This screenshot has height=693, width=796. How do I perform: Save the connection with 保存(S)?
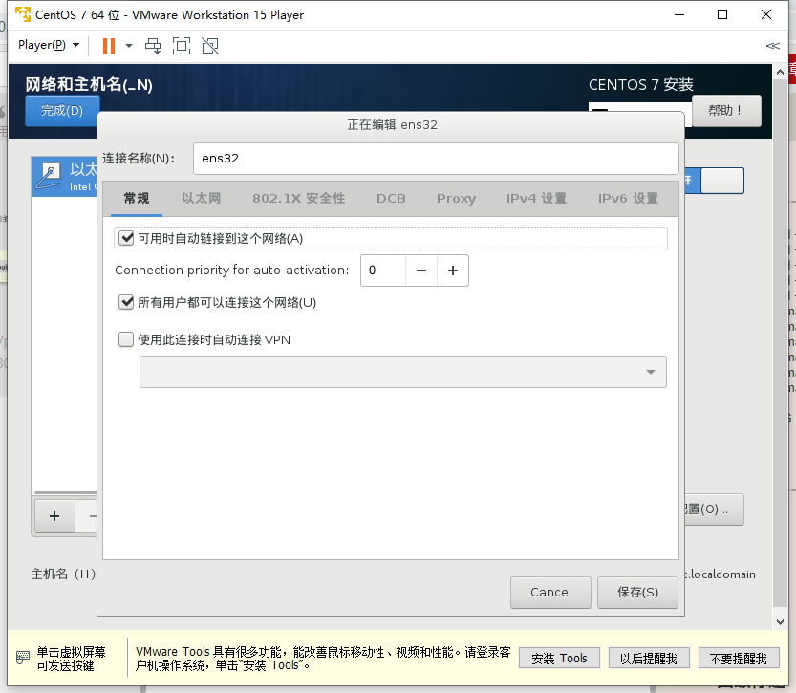(637, 592)
